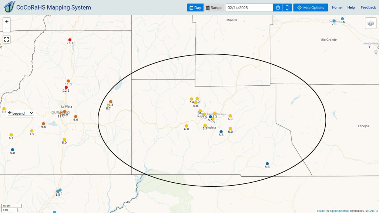Step the date with up/down arrows

(287, 7)
